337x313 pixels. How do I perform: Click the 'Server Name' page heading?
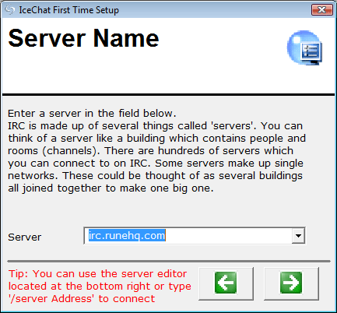(83, 38)
